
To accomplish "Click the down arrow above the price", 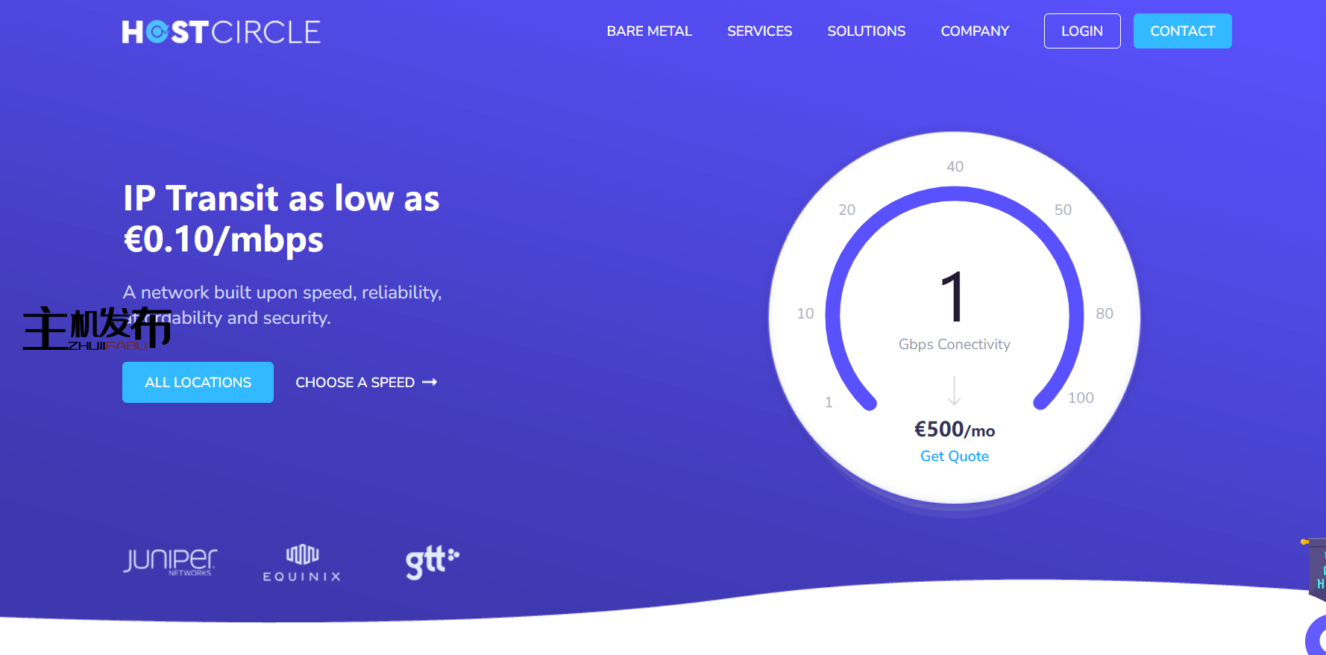I will tap(954, 390).
